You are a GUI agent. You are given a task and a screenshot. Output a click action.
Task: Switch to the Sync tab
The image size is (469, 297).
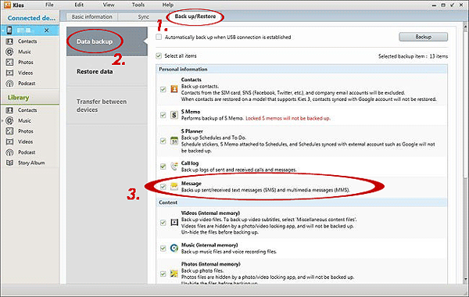click(144, 16)
